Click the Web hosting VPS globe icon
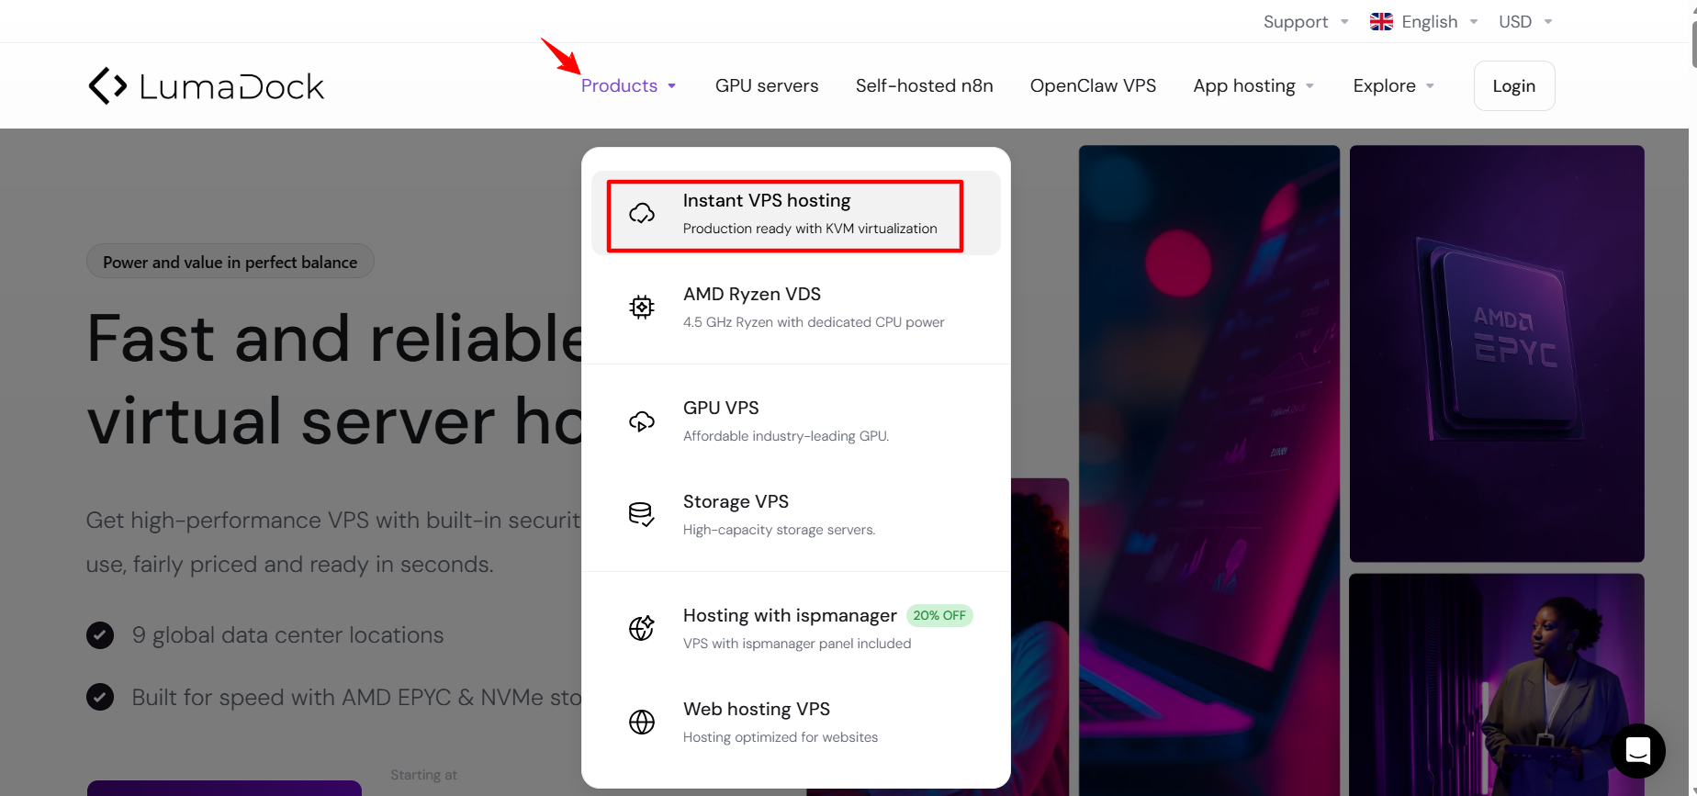Viewport: 1697px width, 796px height. tap(642, 722)
